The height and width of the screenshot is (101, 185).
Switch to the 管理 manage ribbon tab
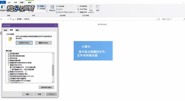[30, 2]
